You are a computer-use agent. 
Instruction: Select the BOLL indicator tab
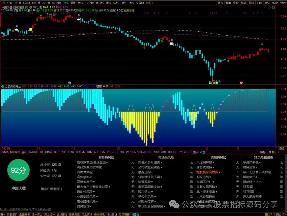pyautogui.click(x=171, y=152)
